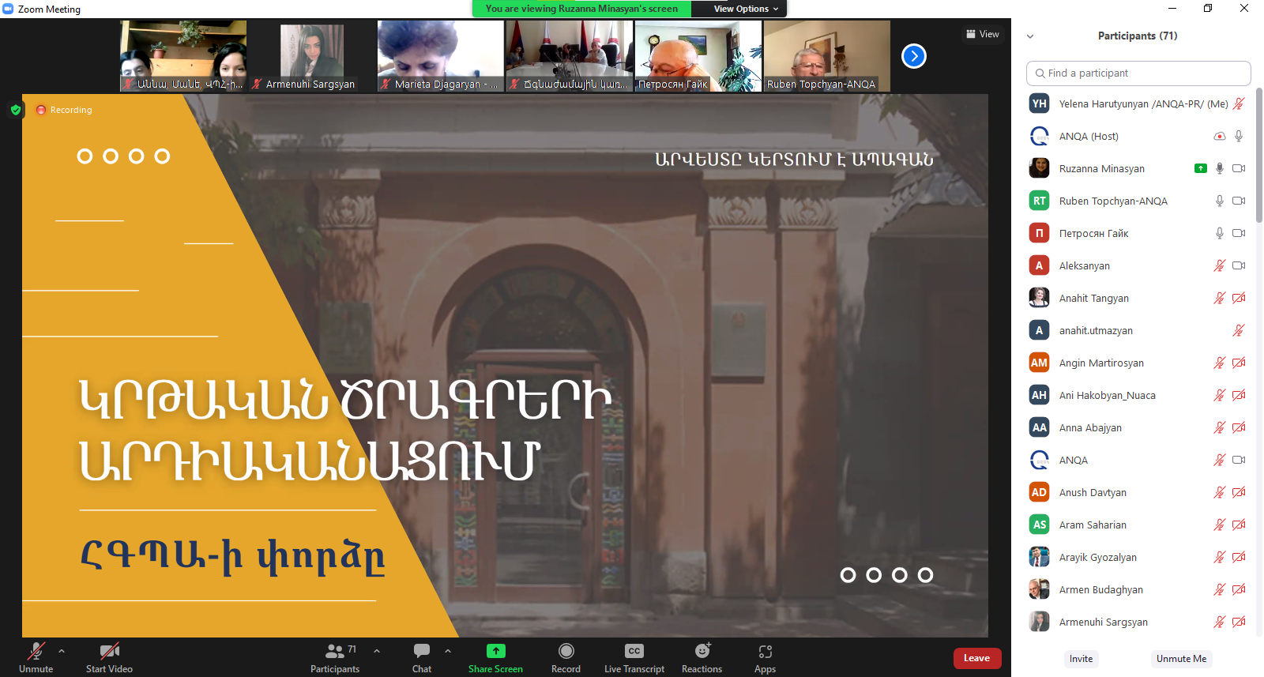Open the Reactions emoji menu
The height and width of the screenshot is (677, 1264).
pyautogui.click(x=702, y=652)
